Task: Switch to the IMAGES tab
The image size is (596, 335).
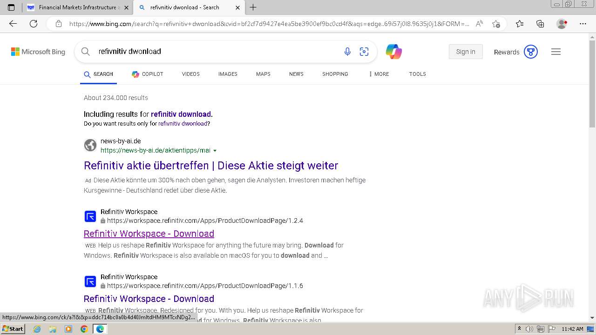Action: 228,74
